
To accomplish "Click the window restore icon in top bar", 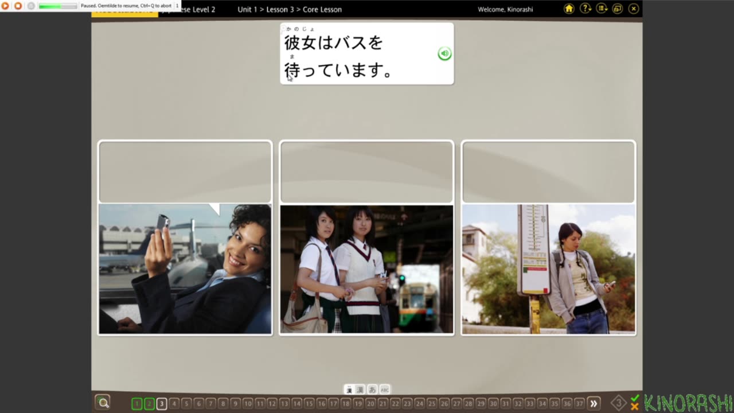I will [617, 9].
